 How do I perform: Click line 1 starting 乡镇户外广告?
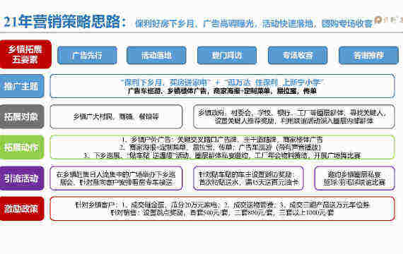(222, 140)
